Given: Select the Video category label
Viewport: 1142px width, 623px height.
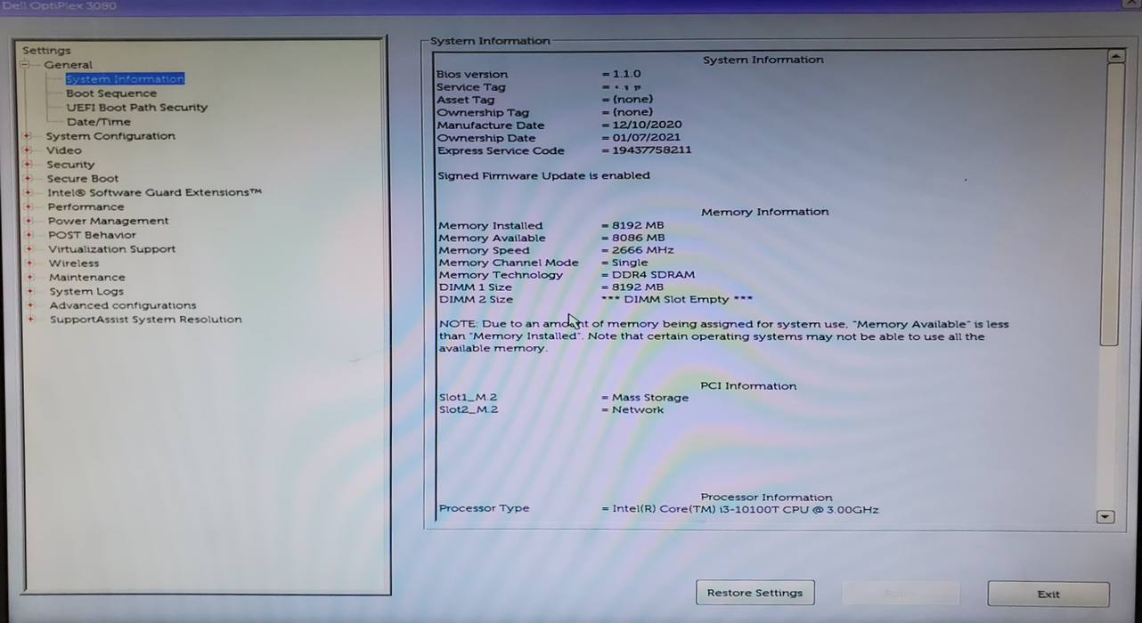Looking at the screenshot, I should pos(64,150).
